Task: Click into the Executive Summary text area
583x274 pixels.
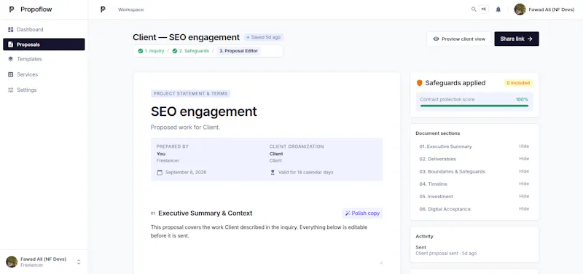Action: pos(267,243)
